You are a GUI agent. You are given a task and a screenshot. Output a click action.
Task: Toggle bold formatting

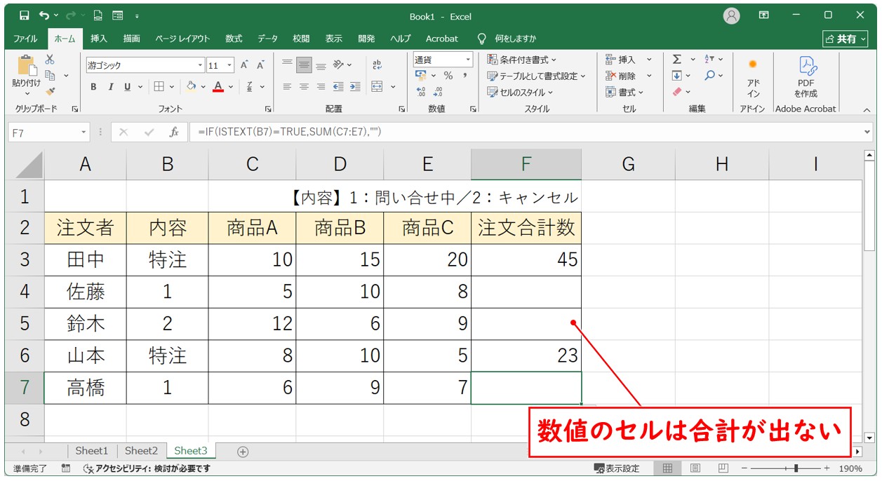click(x=93, y=87)
